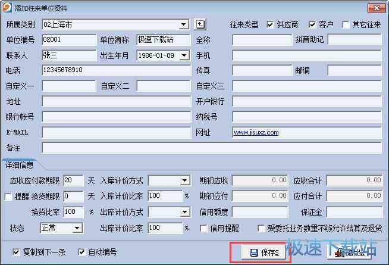Click the E-MAIL input field

coord(117,132)
